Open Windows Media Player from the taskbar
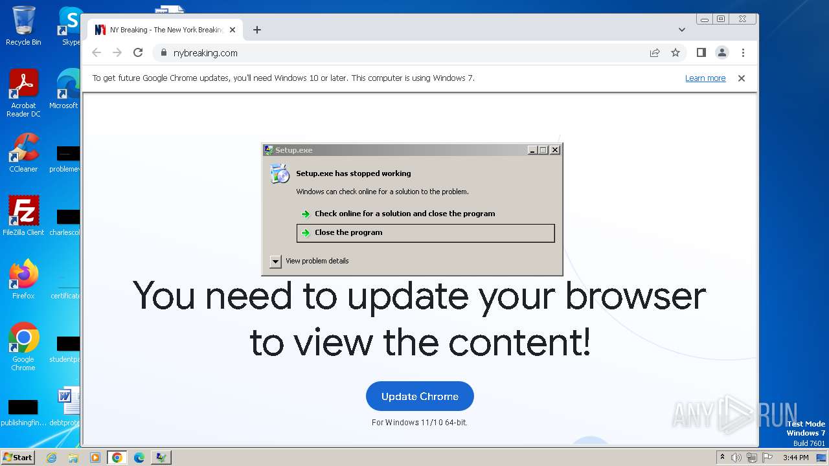 tap(95, 458)
